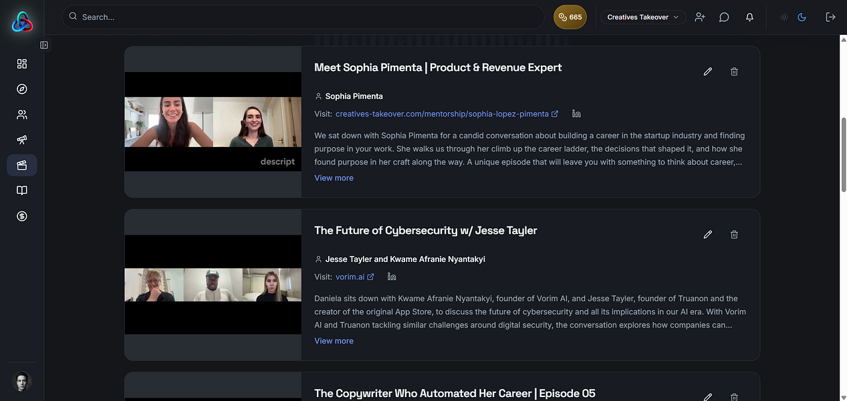
Task: Open the telescope icon in sidebar
Action: point(22,140)
